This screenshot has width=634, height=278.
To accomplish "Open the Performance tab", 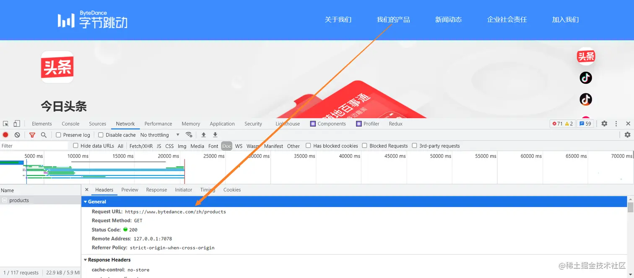I will (x=158, y=124).
